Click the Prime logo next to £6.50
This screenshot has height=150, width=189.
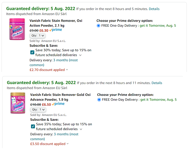coord(58,104)
